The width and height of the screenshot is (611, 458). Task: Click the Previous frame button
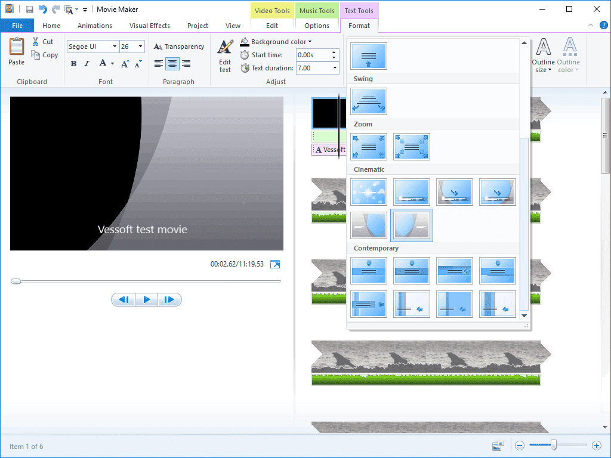124,299
